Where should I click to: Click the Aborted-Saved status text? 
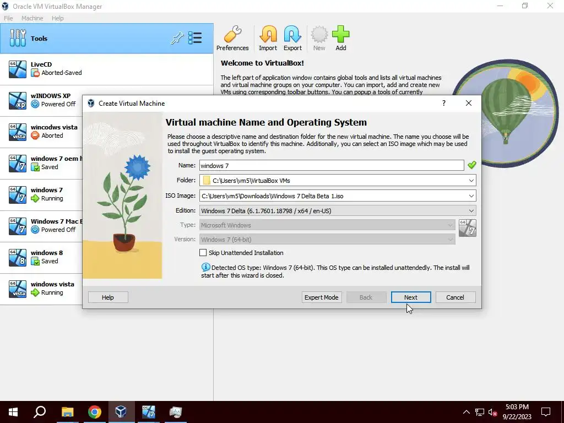tap(62, 73)
